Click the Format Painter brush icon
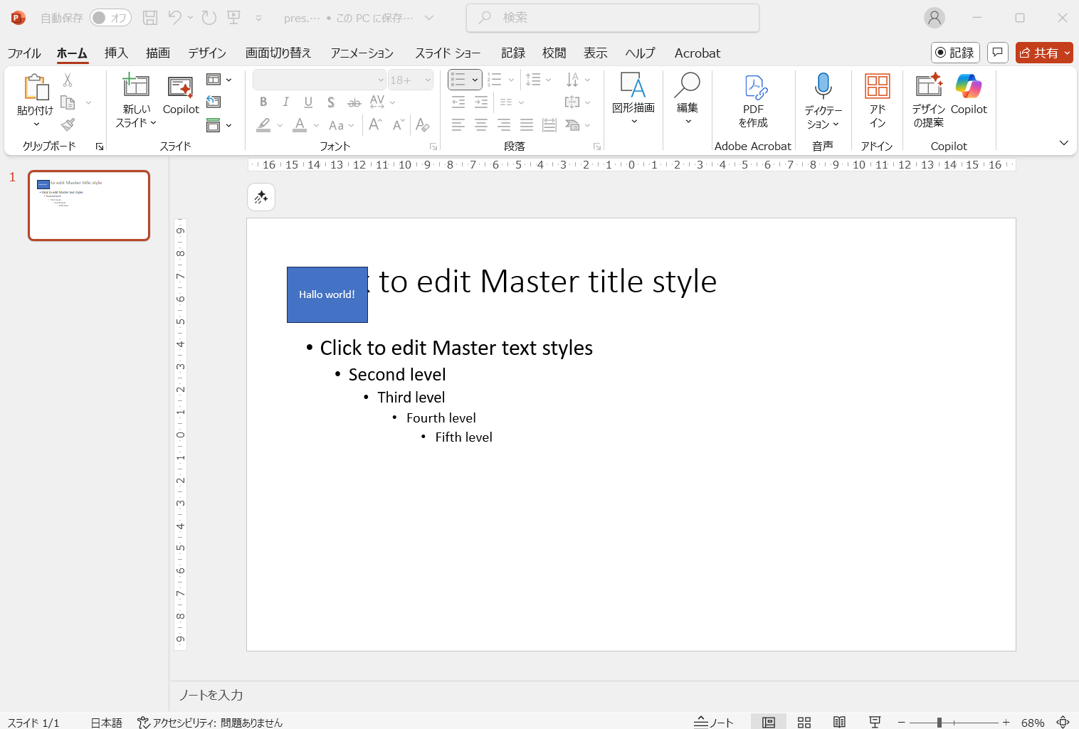Viewport: 1079px width, 729px height. pyautogui.click(x=68, y=125)
